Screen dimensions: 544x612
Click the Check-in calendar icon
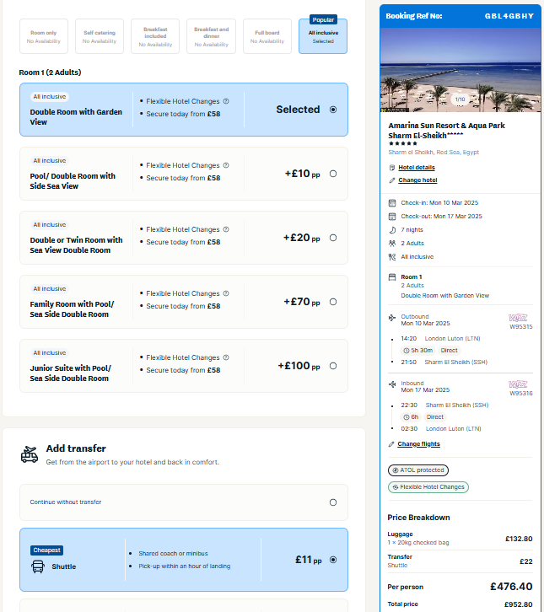tap(392, 203)
